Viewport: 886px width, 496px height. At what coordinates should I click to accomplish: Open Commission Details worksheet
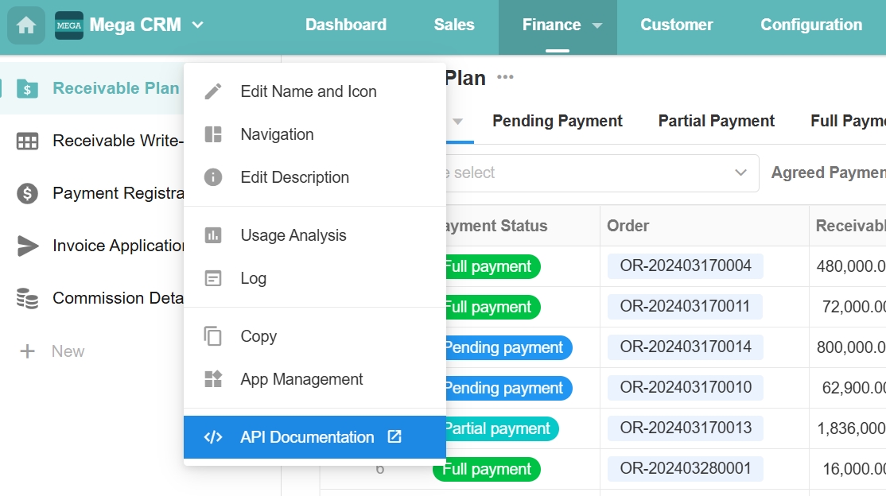(118, 298)
